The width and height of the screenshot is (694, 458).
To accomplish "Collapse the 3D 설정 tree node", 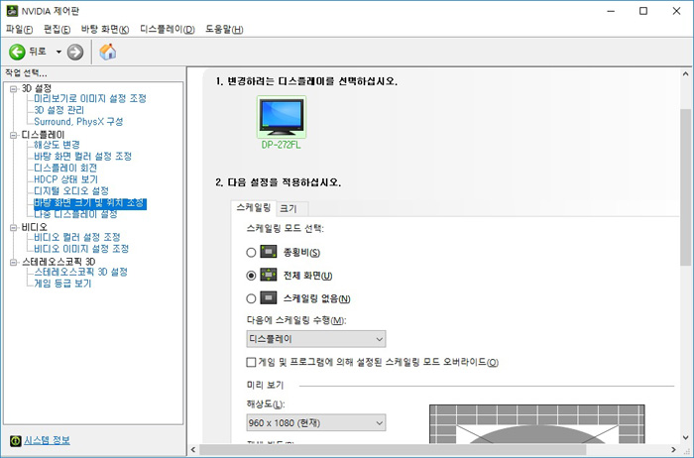I will 13,88.
